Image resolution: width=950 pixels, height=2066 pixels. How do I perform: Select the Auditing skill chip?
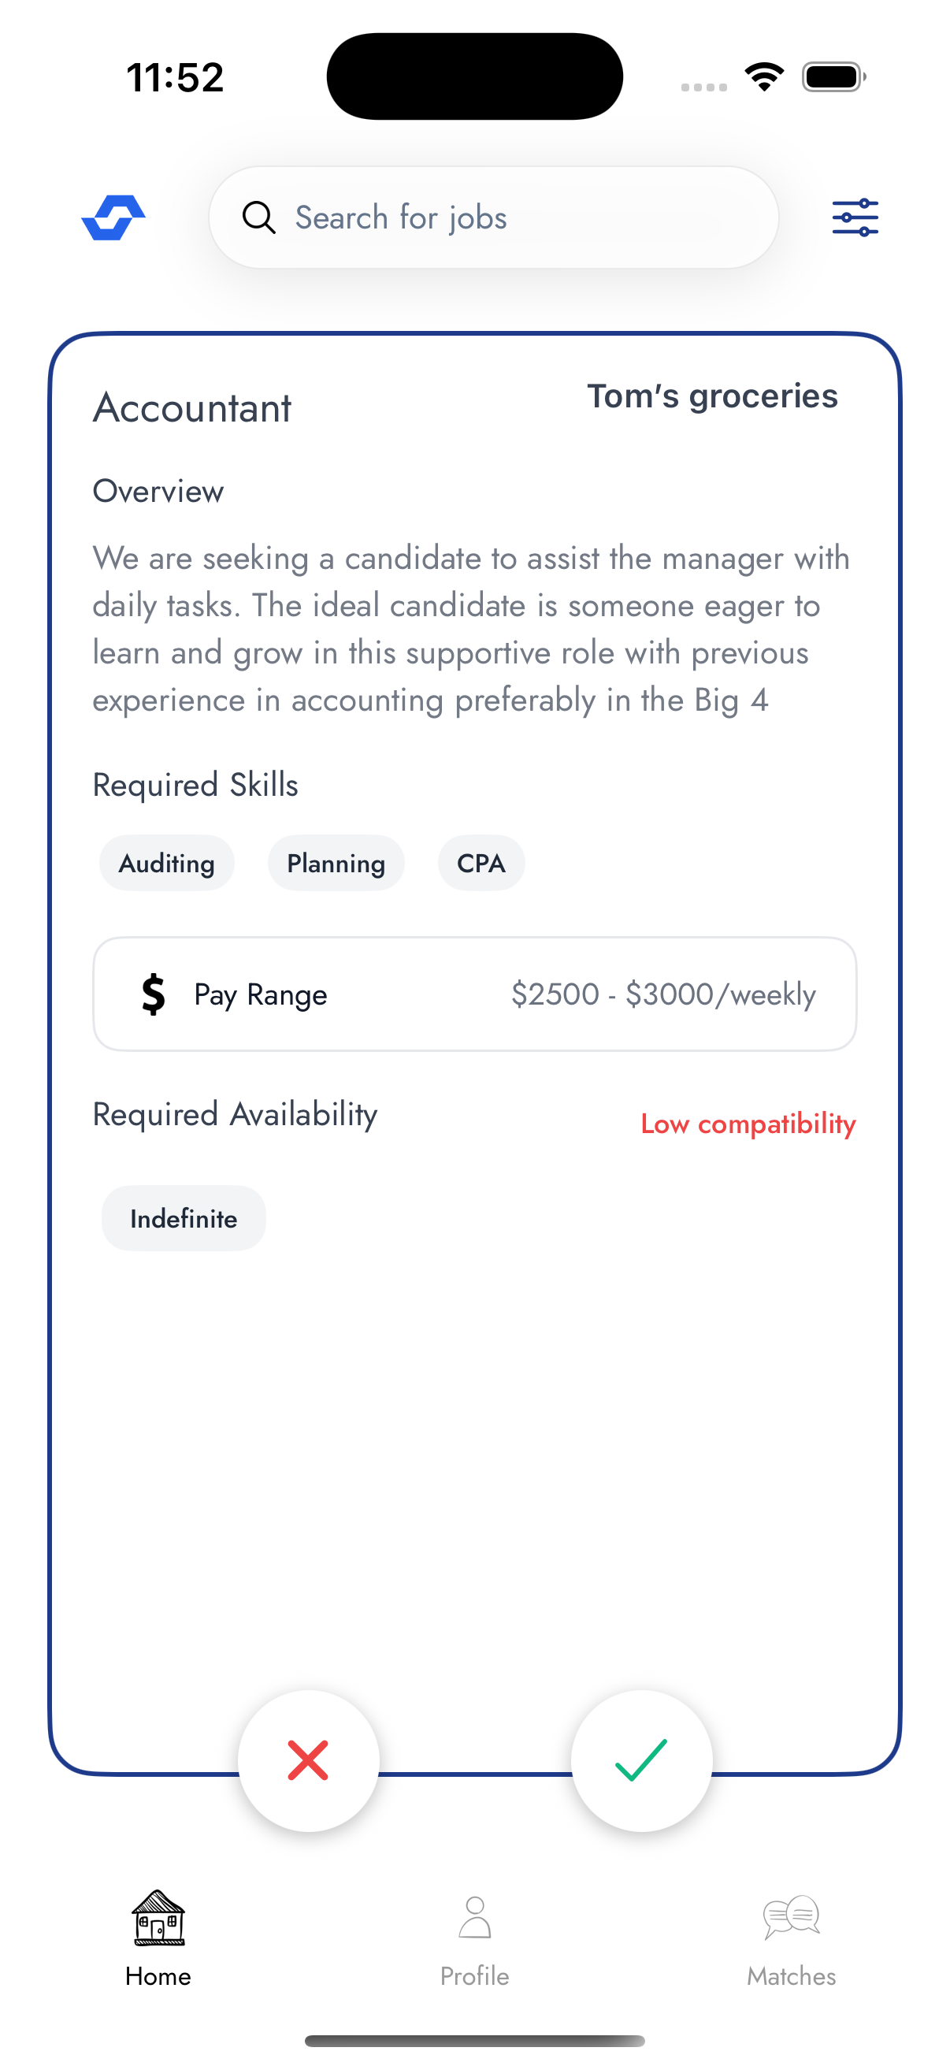(x=167, y=863)
